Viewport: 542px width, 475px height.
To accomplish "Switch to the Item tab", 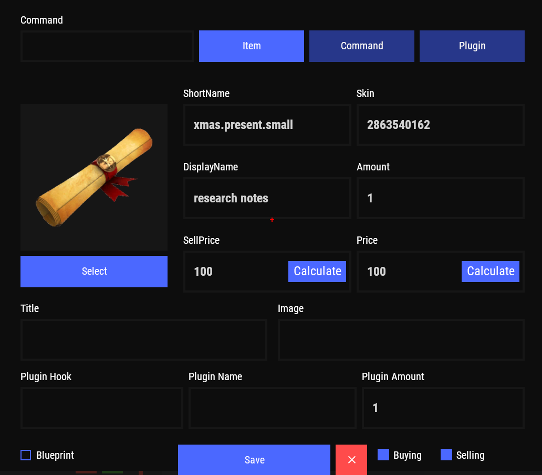I will pyautogui.click(x=252, y=46).
